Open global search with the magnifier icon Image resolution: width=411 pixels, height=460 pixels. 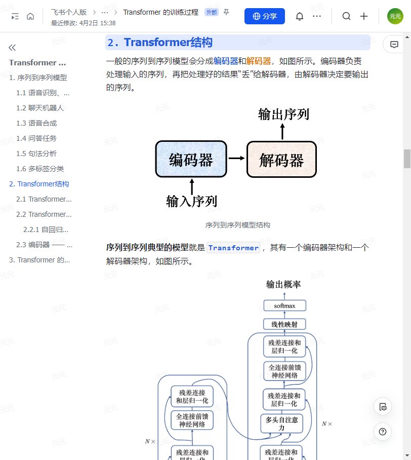(x=346, y=16)
